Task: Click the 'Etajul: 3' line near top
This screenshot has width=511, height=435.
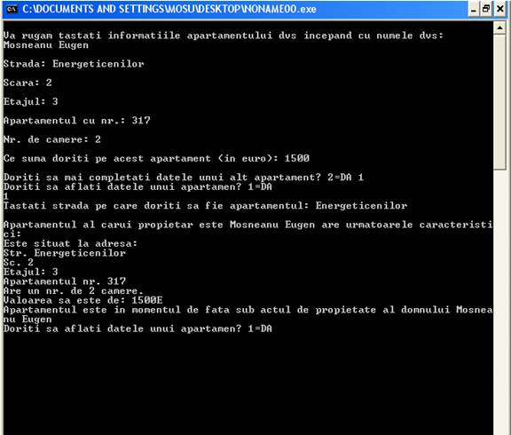Action: tap(31, 102)
